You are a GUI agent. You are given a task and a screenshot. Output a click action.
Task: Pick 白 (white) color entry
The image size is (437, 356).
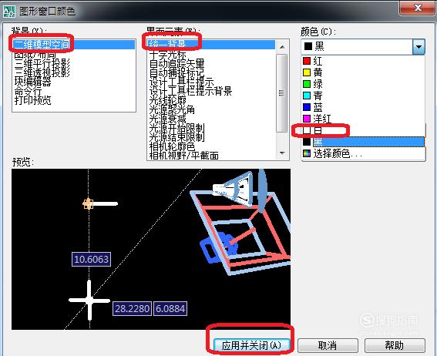[364, 130]
